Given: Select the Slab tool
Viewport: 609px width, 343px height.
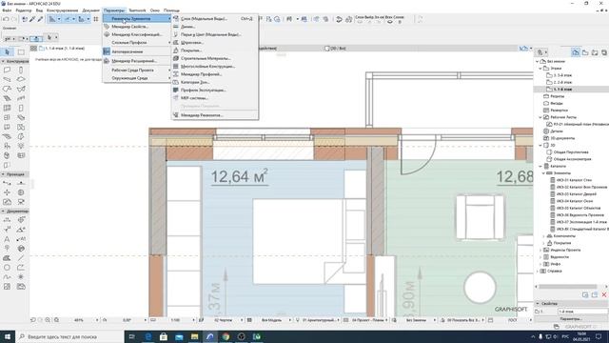Looking at the screenshot, I should coord(21,79).
